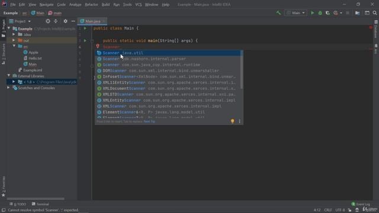Expand the out folder node
379x213 pixels.
coord(14,40)
